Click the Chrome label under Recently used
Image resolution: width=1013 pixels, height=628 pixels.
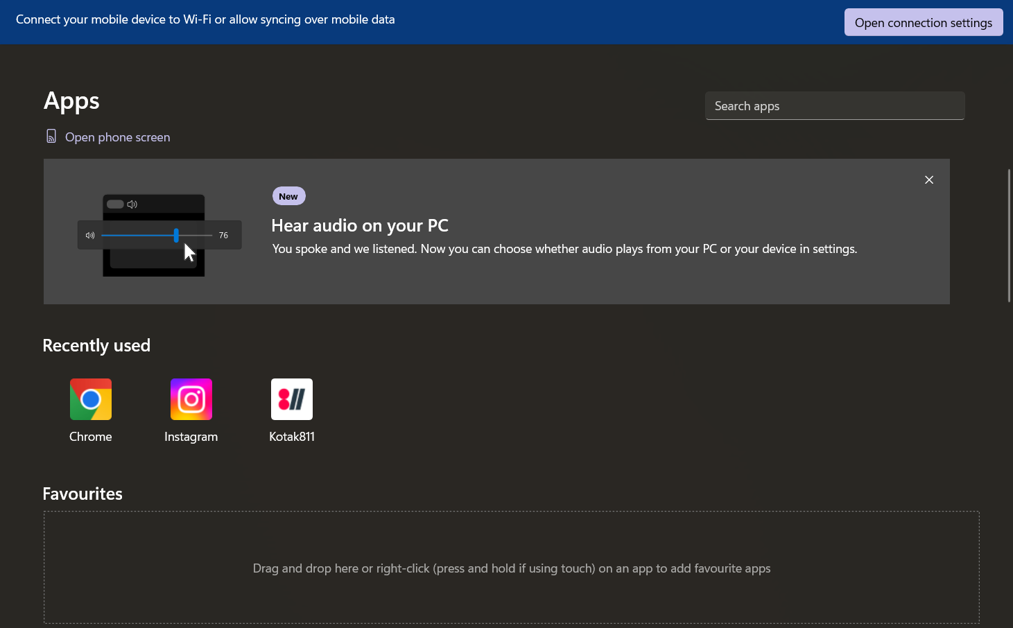91,437
